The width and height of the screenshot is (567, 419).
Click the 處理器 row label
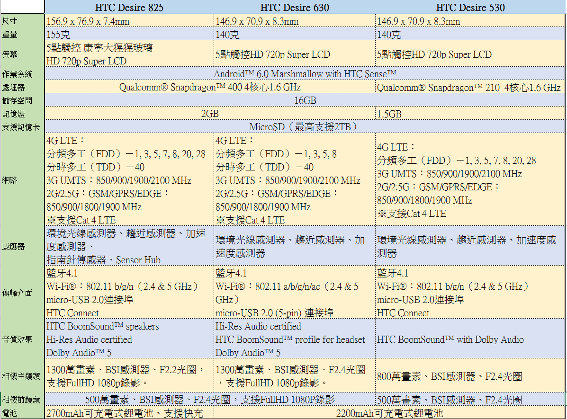click(x=22, y=87)
